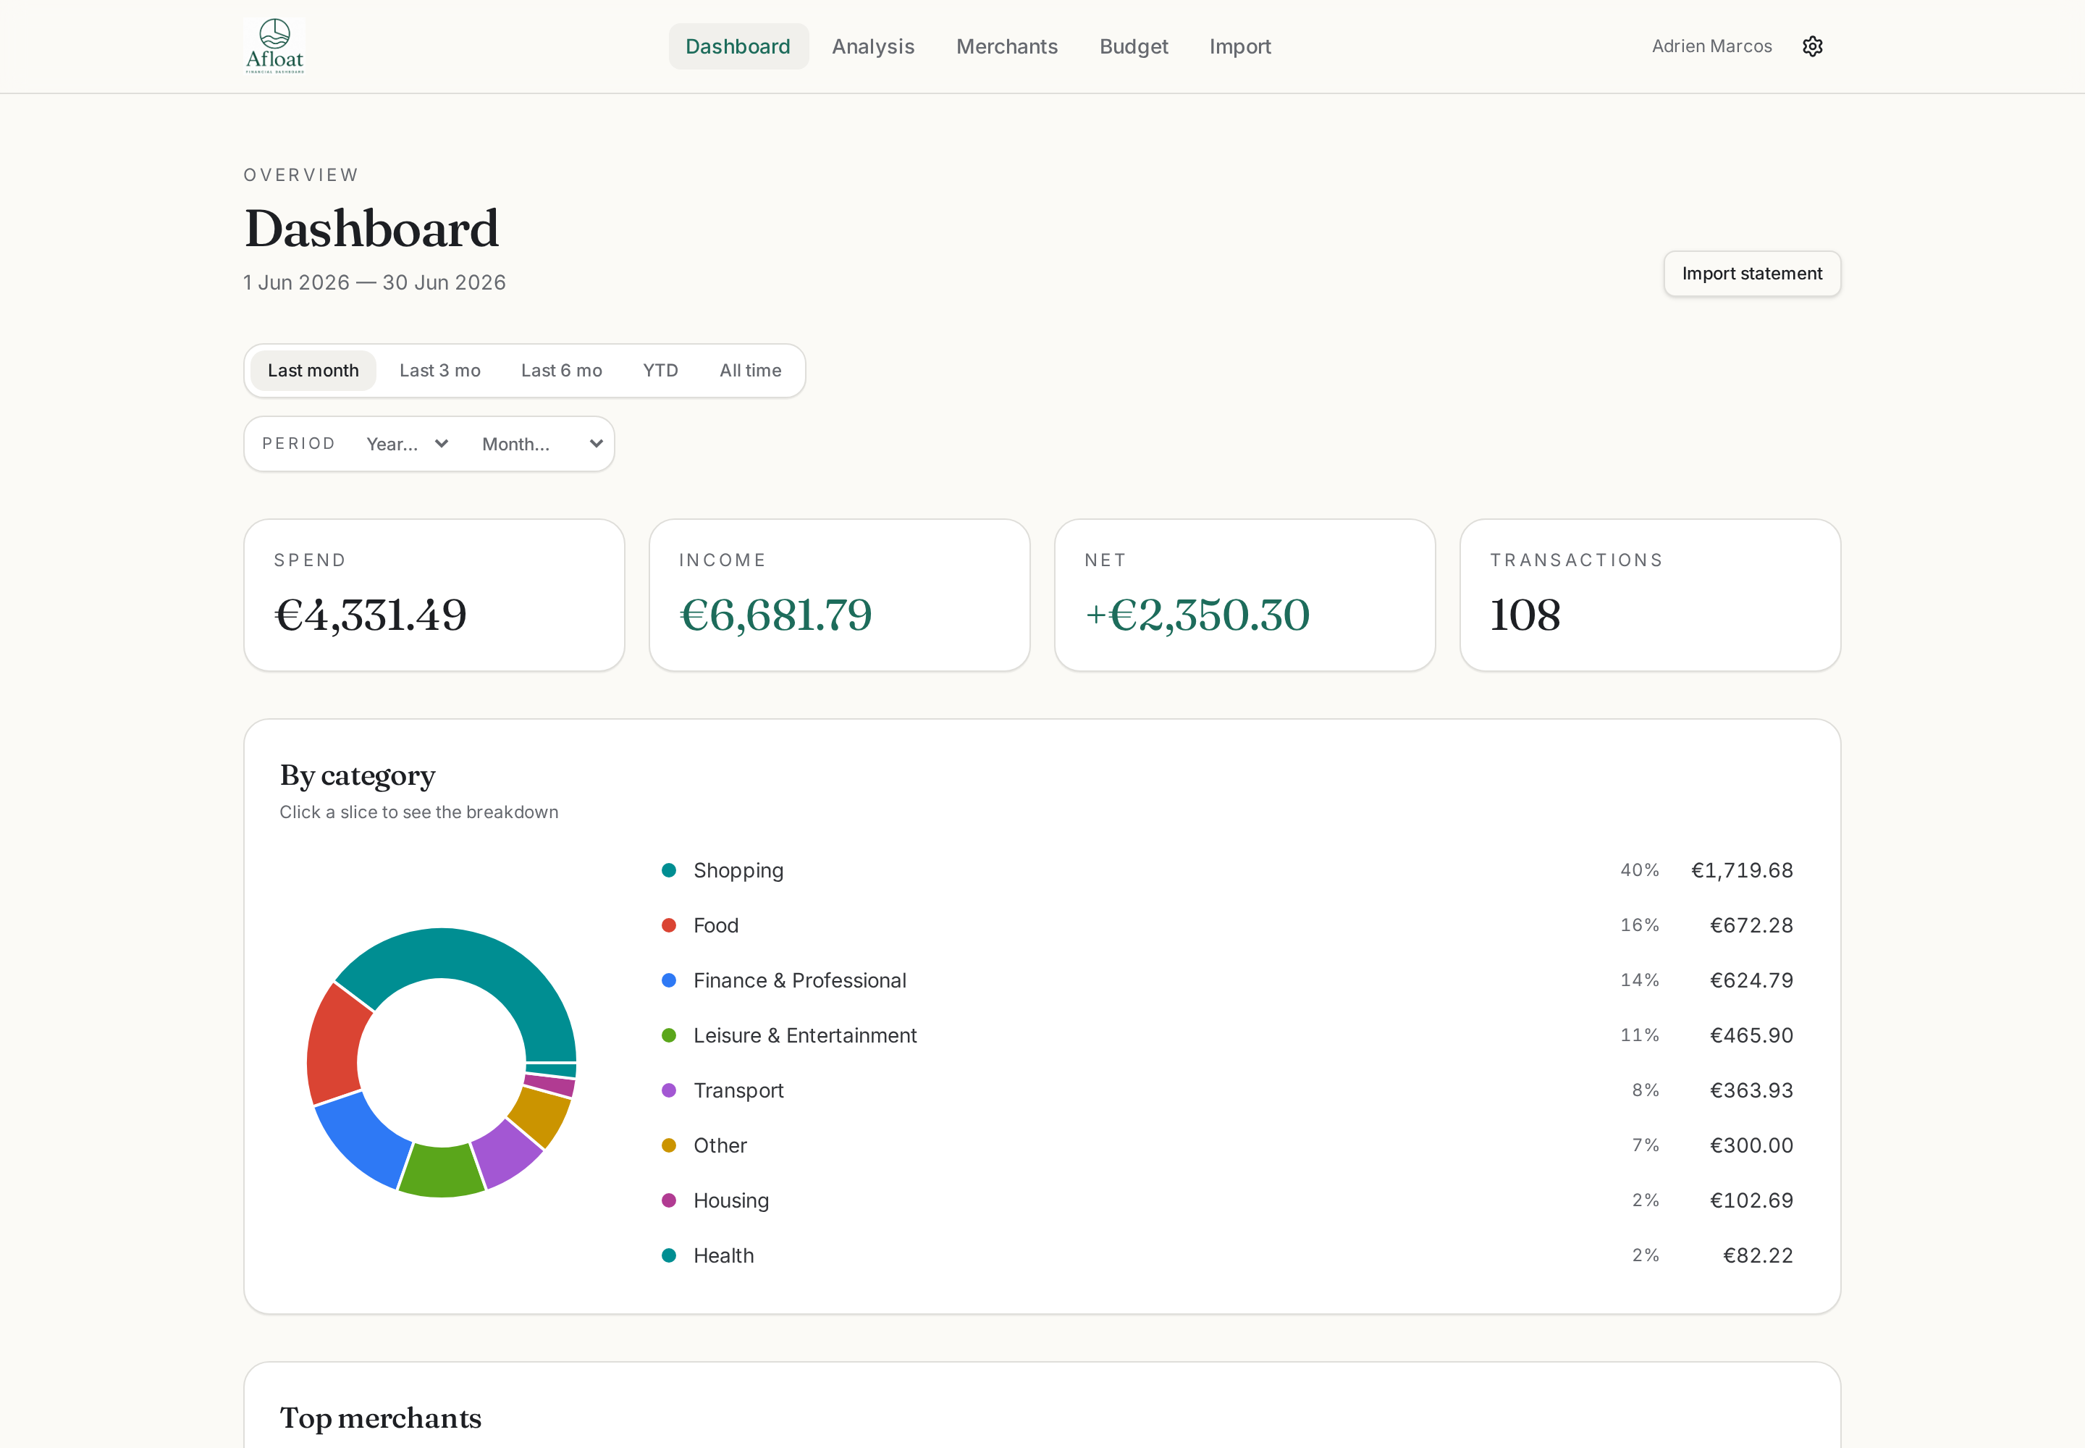Click the Net card +€2,350.30

[1244, 595]
